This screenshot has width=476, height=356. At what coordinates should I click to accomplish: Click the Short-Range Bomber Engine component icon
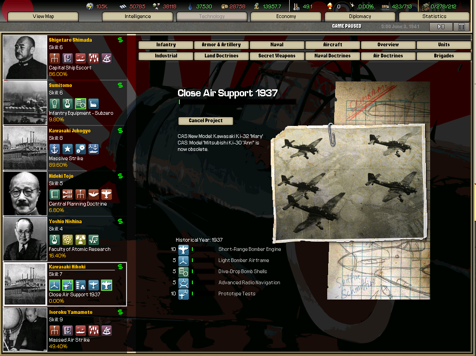184,250
